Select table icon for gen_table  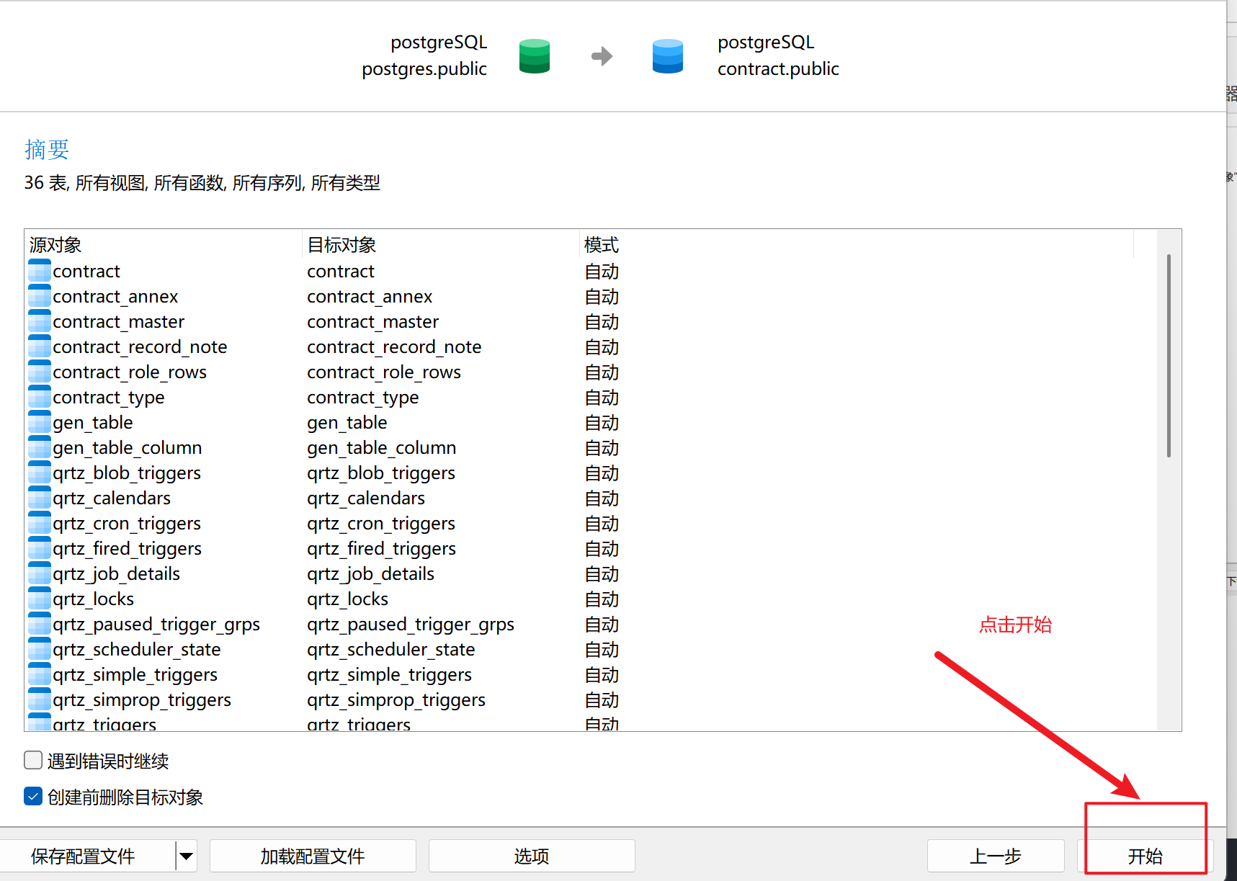click(40, 423)
